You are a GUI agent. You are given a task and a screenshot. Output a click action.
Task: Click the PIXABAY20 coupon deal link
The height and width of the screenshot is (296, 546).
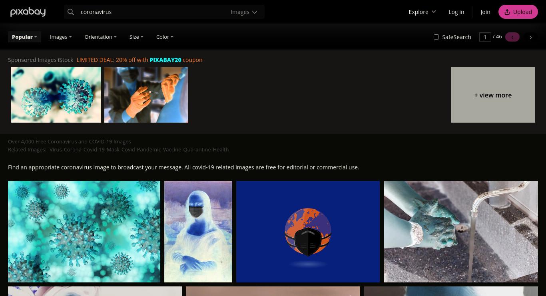(139, 60)
